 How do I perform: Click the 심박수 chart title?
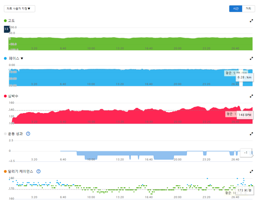point(13,96)
